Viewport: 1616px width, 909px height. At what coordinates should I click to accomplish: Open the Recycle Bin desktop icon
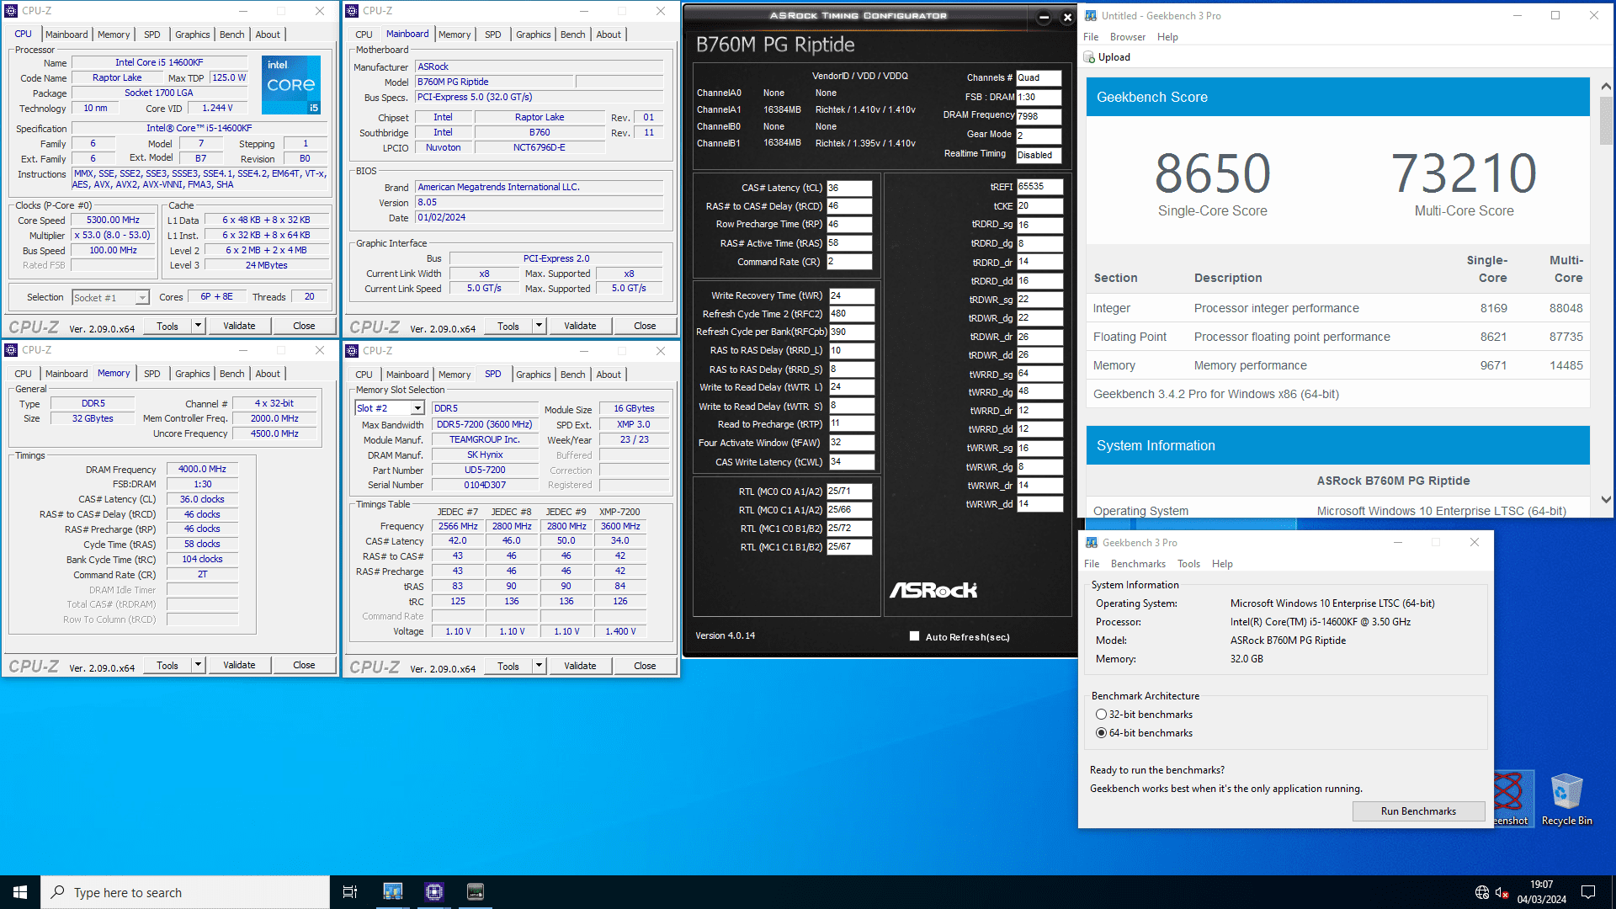[1566, 799]
